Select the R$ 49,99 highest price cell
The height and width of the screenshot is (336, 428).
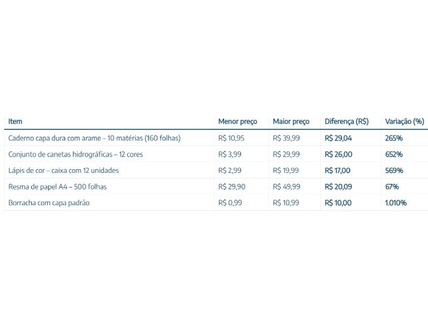point(286,186)
